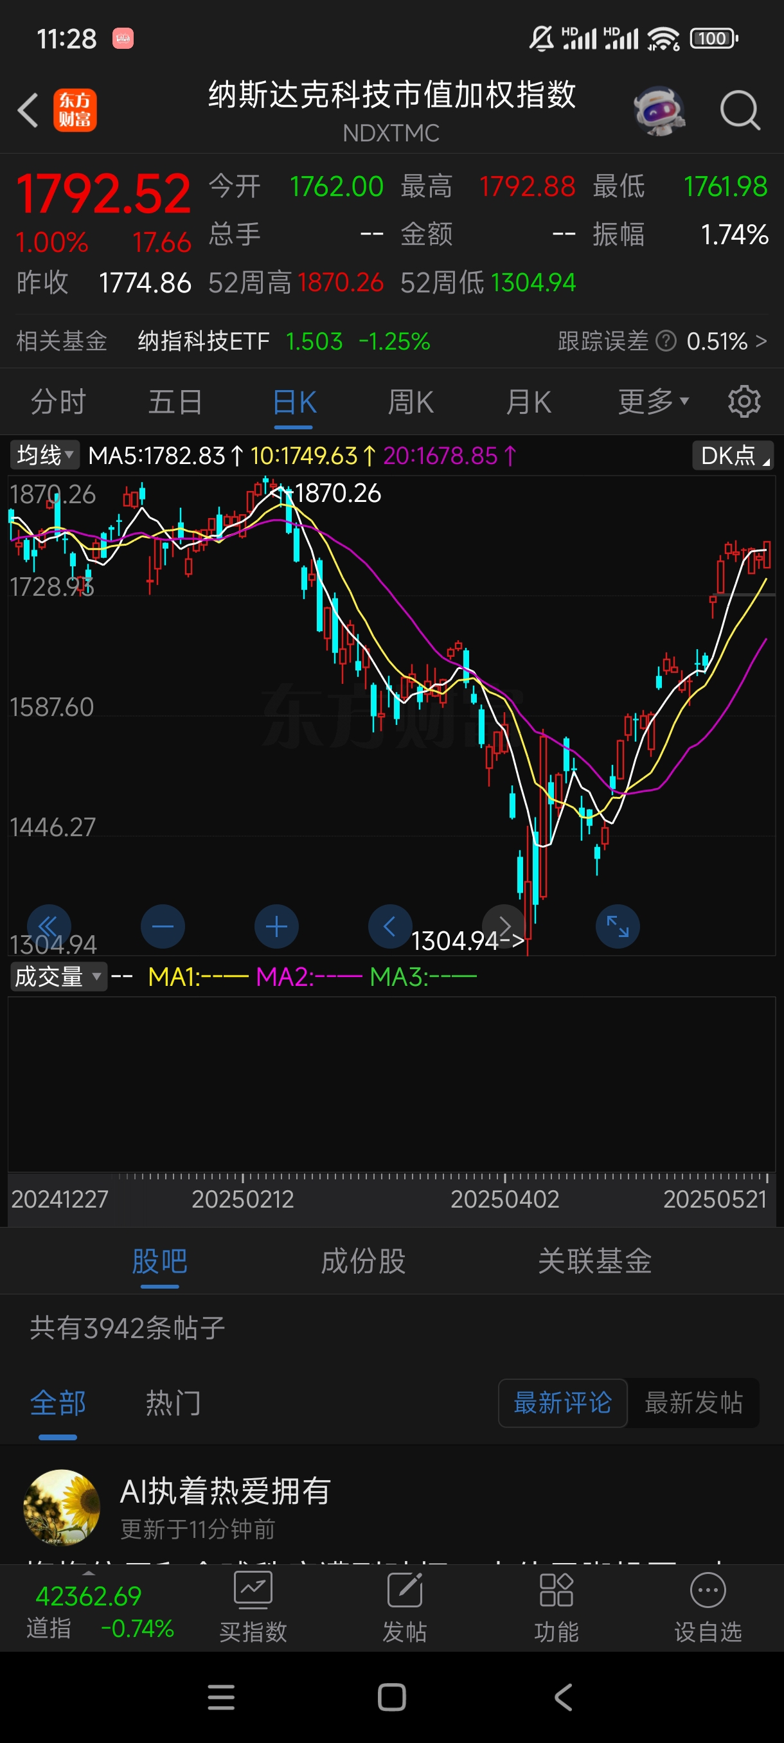Tap the 振幅 1.74% value
Image resolution: width=784 pixels, height=1743 pixels.
point(735,235)
